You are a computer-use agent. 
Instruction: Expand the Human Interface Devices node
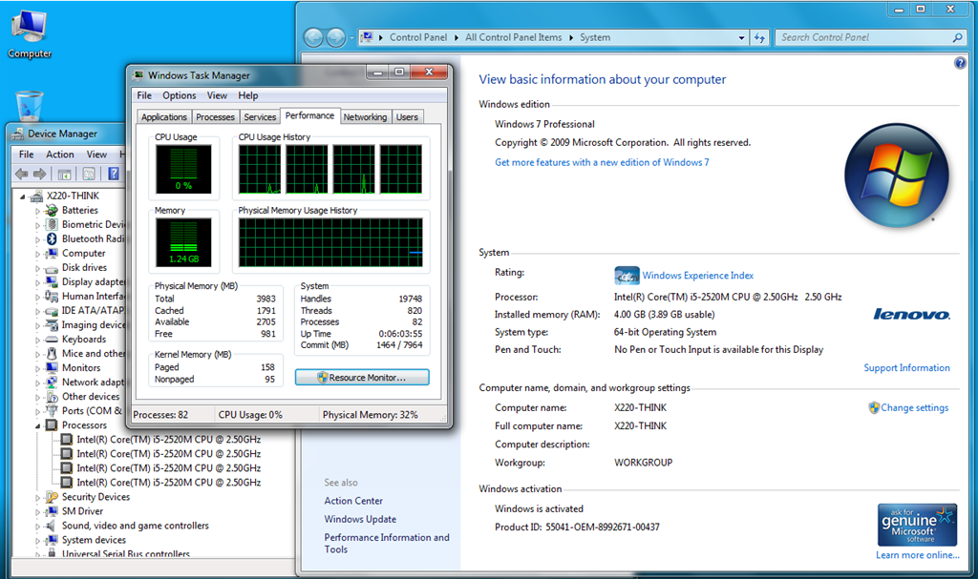coord(37,297)
